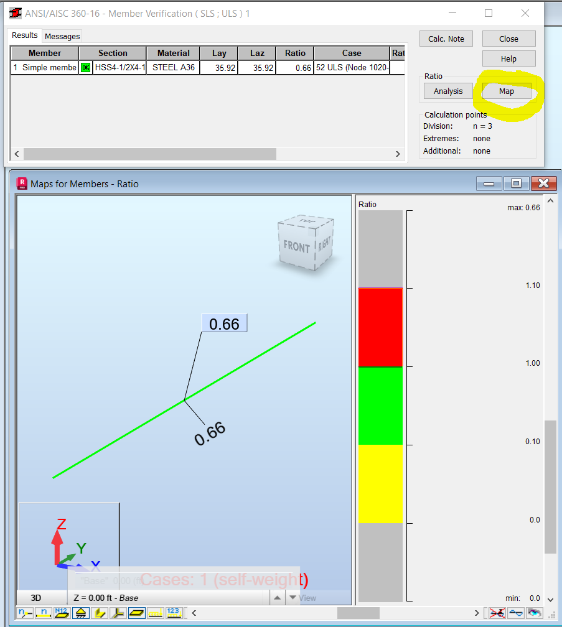This screenshot has width=562, height=627.
Task: Select the node numbers display icon
Action: [x=25, y=613]
